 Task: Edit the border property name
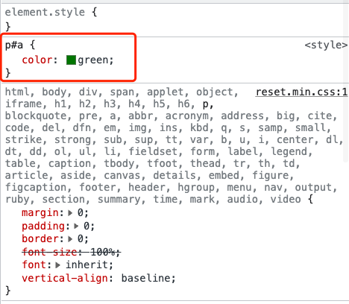point(40,239)
